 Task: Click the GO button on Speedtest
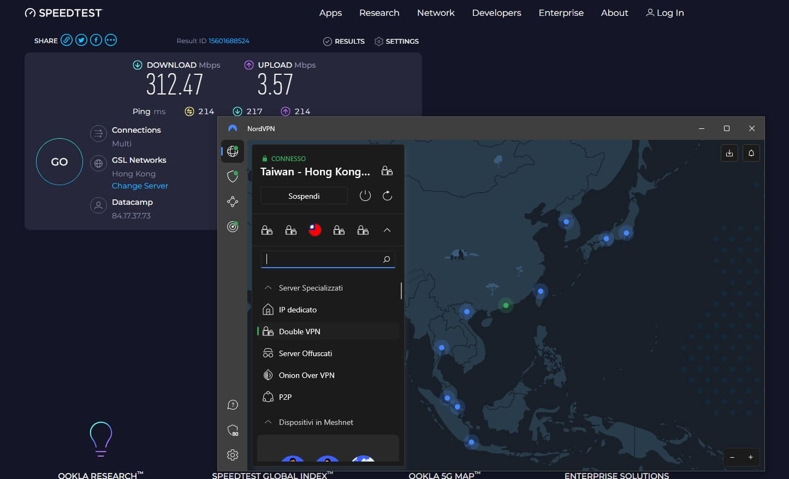tap(60, 162)
